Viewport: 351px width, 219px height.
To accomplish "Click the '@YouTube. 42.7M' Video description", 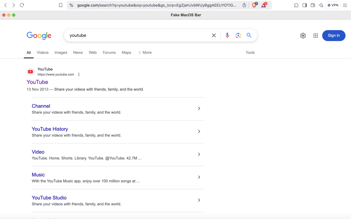I will pyautogui.click(x=87, y=158).
